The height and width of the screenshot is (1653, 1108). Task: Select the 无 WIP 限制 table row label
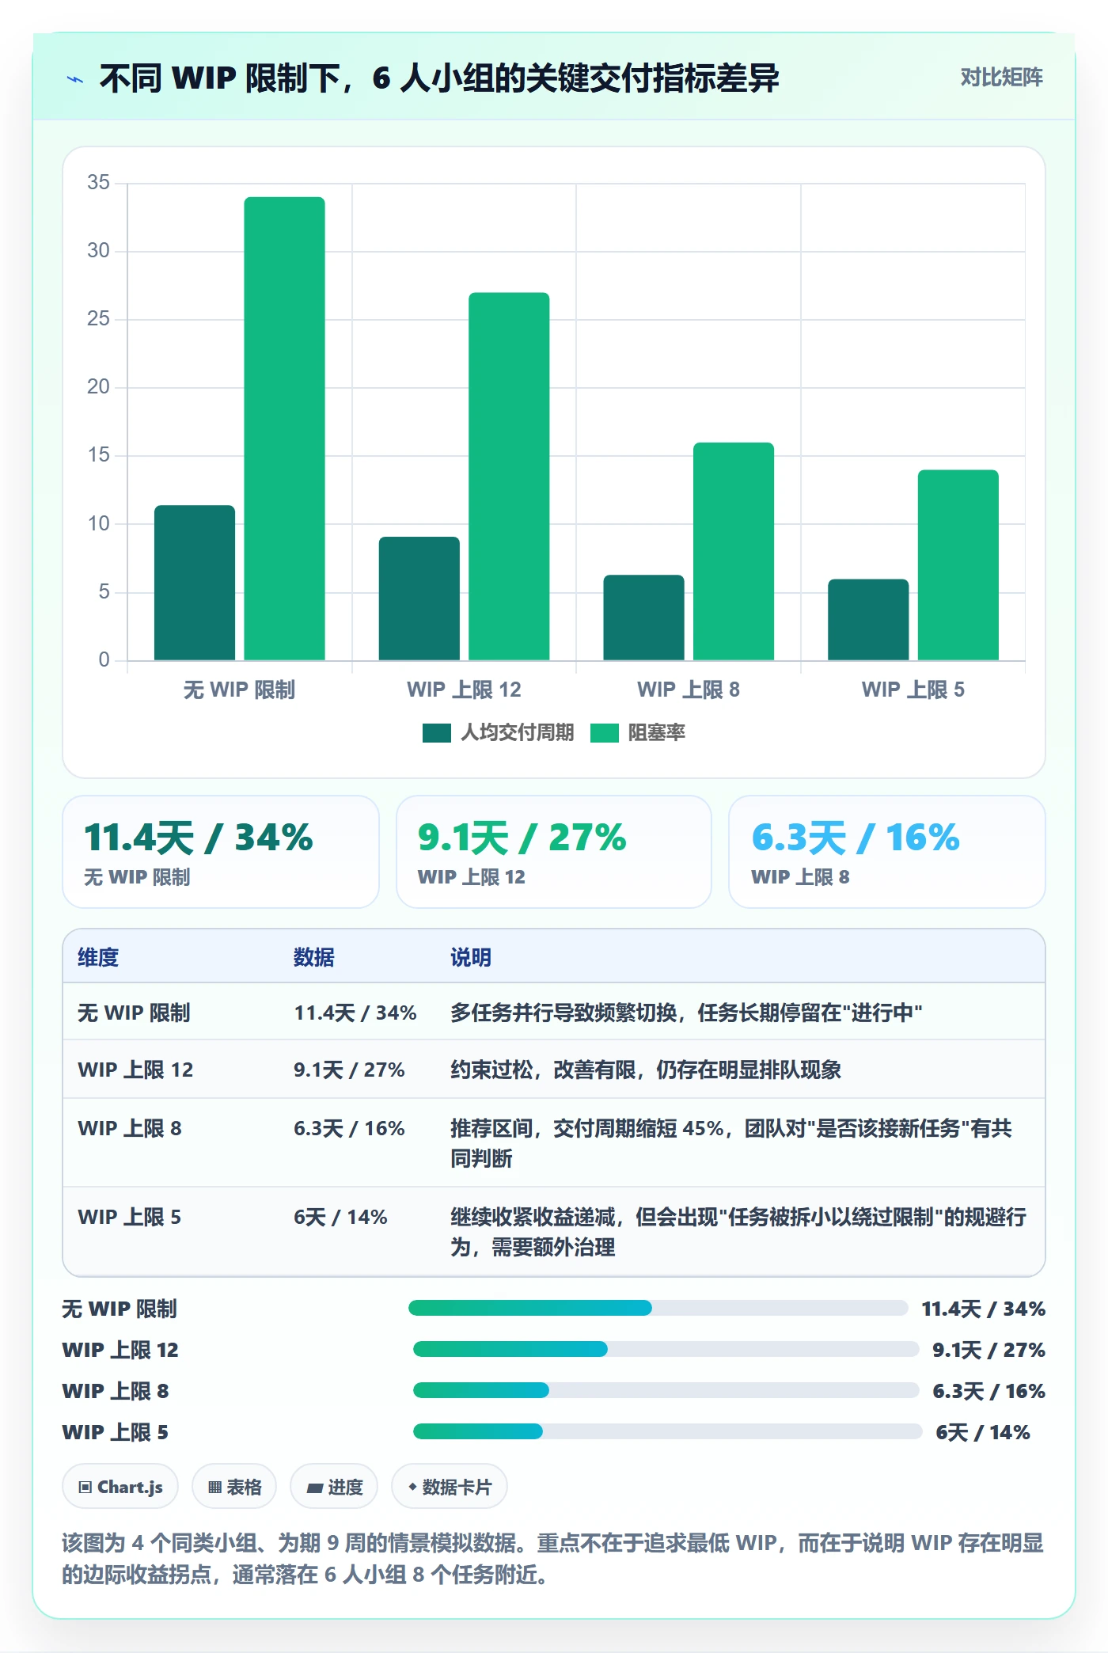click(134, 1013)
